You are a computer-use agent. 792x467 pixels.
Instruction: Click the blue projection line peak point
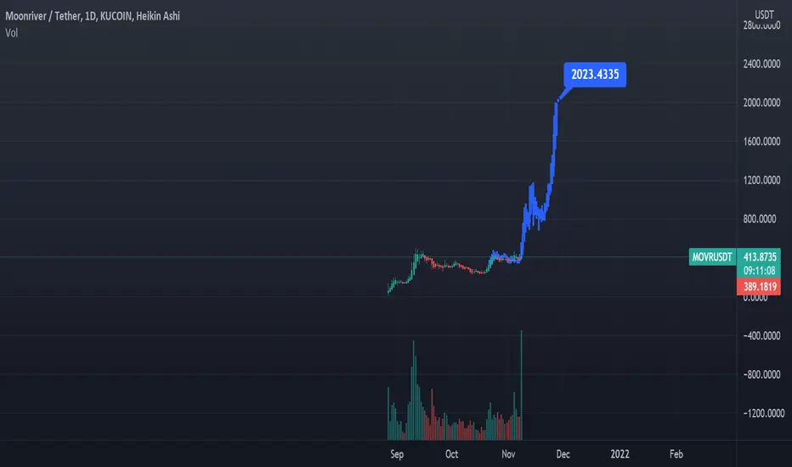click(x=557, y=102)
